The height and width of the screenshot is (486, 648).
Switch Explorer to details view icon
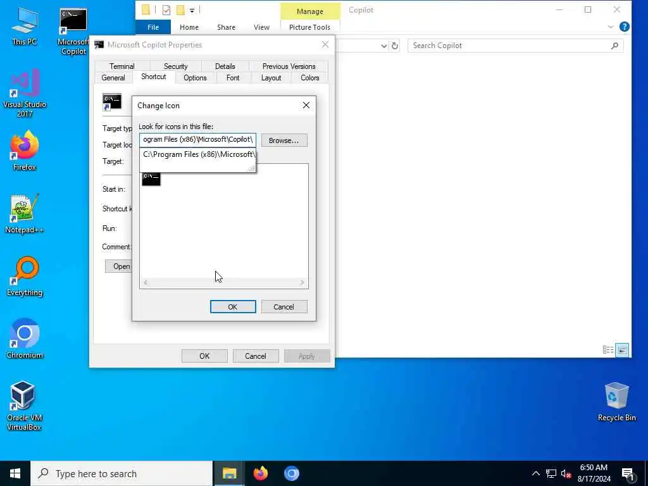tap(608, 350)
